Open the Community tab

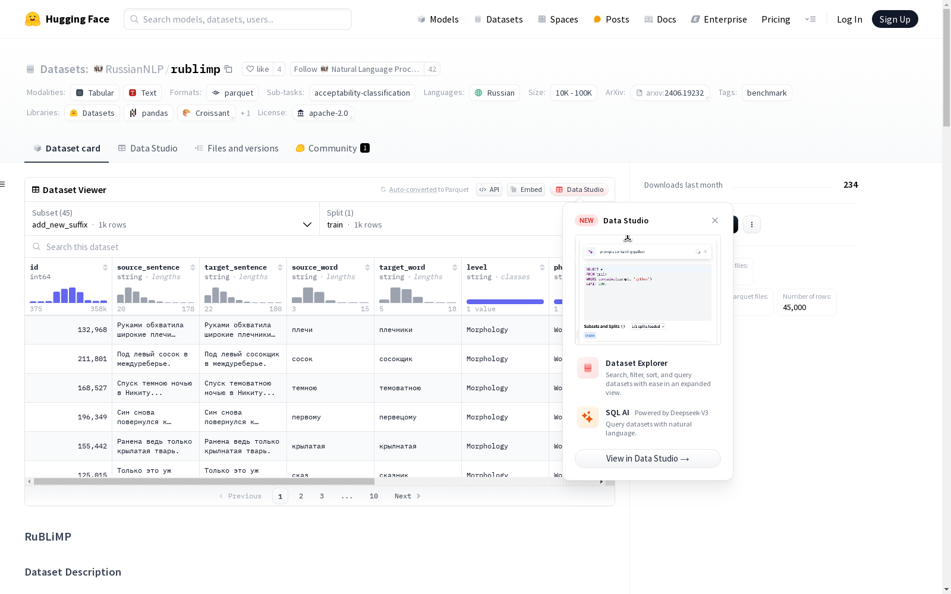pos(332,148)
